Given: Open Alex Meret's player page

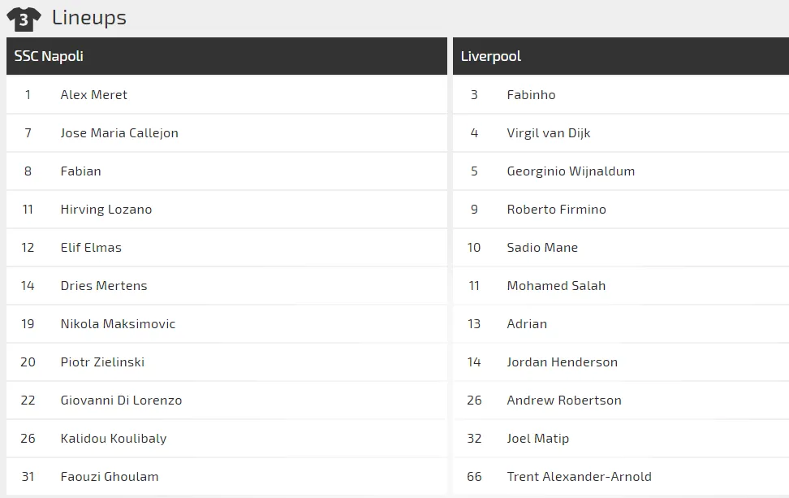Looking at the screenshot, I should pyautogui.click(x=93, y=95).
